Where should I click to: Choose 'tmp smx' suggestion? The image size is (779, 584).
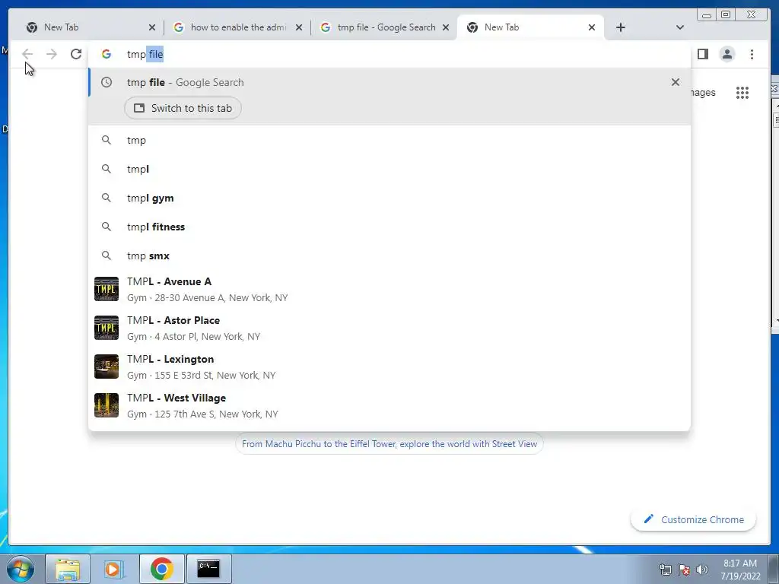coord(389,255)
